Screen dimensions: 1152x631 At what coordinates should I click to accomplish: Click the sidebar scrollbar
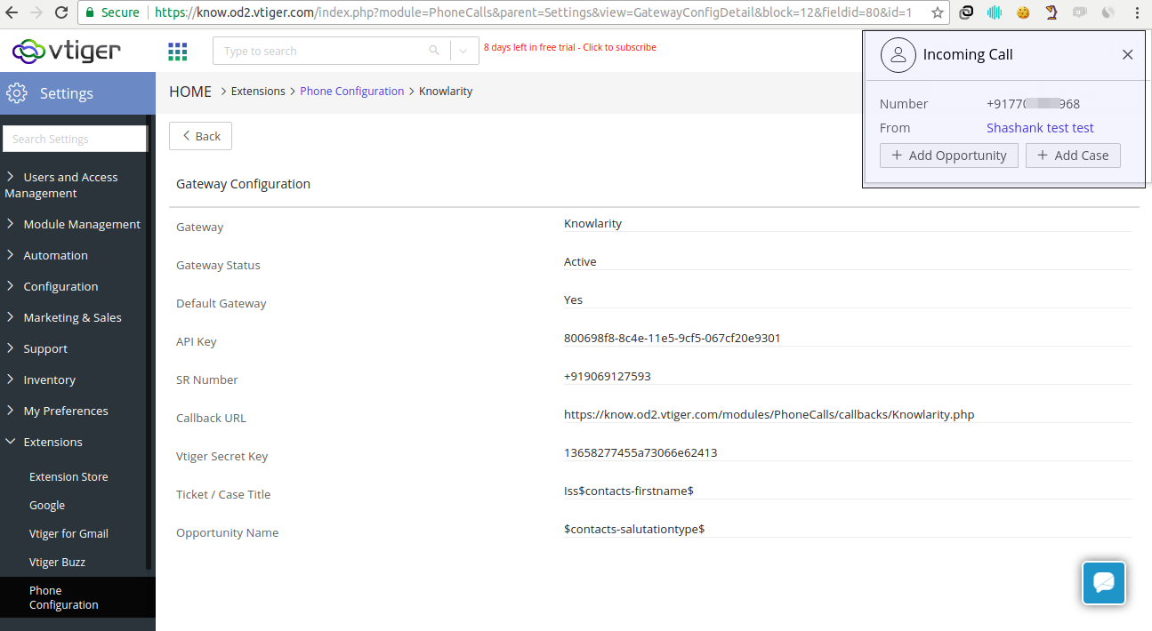tap(150, 342)
